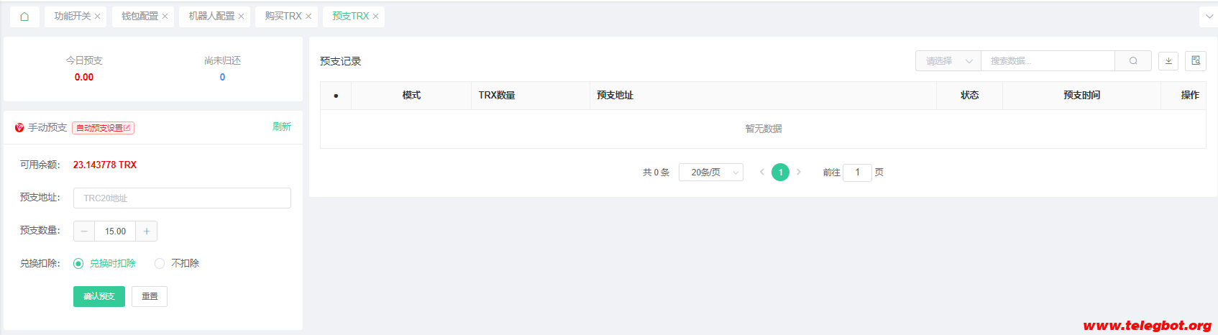Click the search magnifier icon
This screenshot has width=1218, height=335.
pyautogui.click(x=1133, y=61)
